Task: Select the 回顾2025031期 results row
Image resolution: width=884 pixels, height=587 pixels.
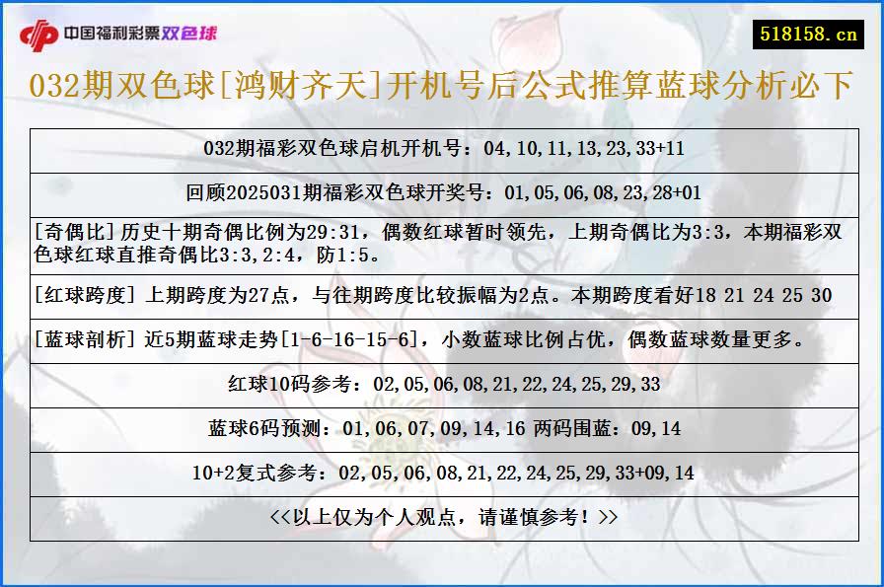Action: 442,193
